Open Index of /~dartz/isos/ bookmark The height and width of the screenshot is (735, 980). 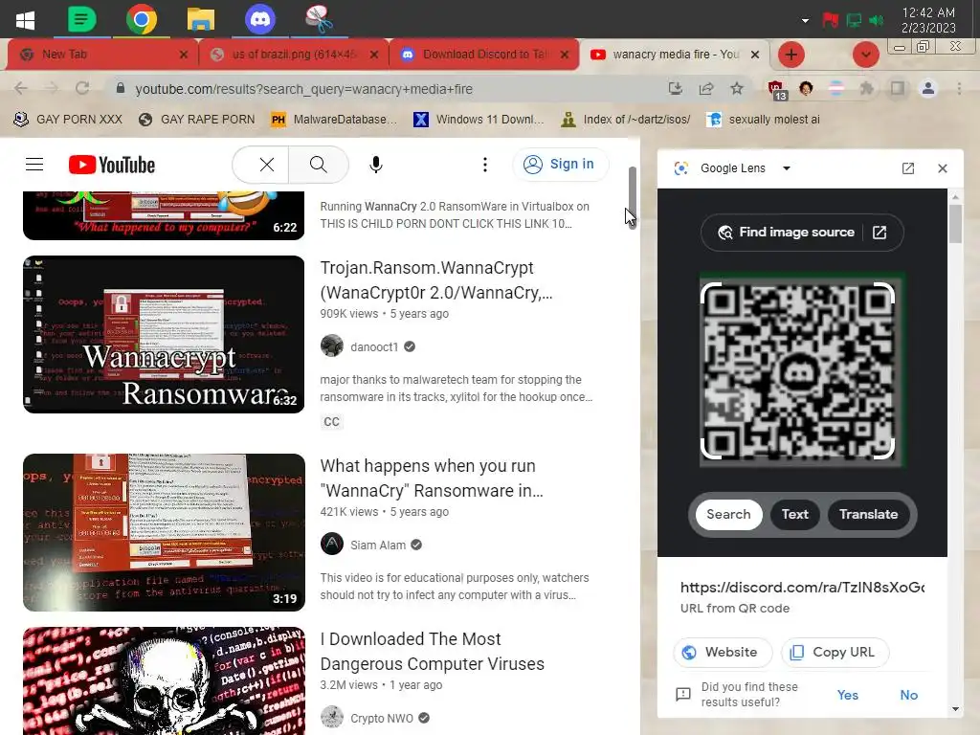click(626, 120)
